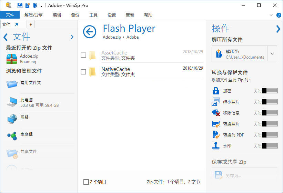The image size is (283, 193).
Task: Open 共享文件 shared files icon
Action: pyautogui.click(x=12, y=153)
